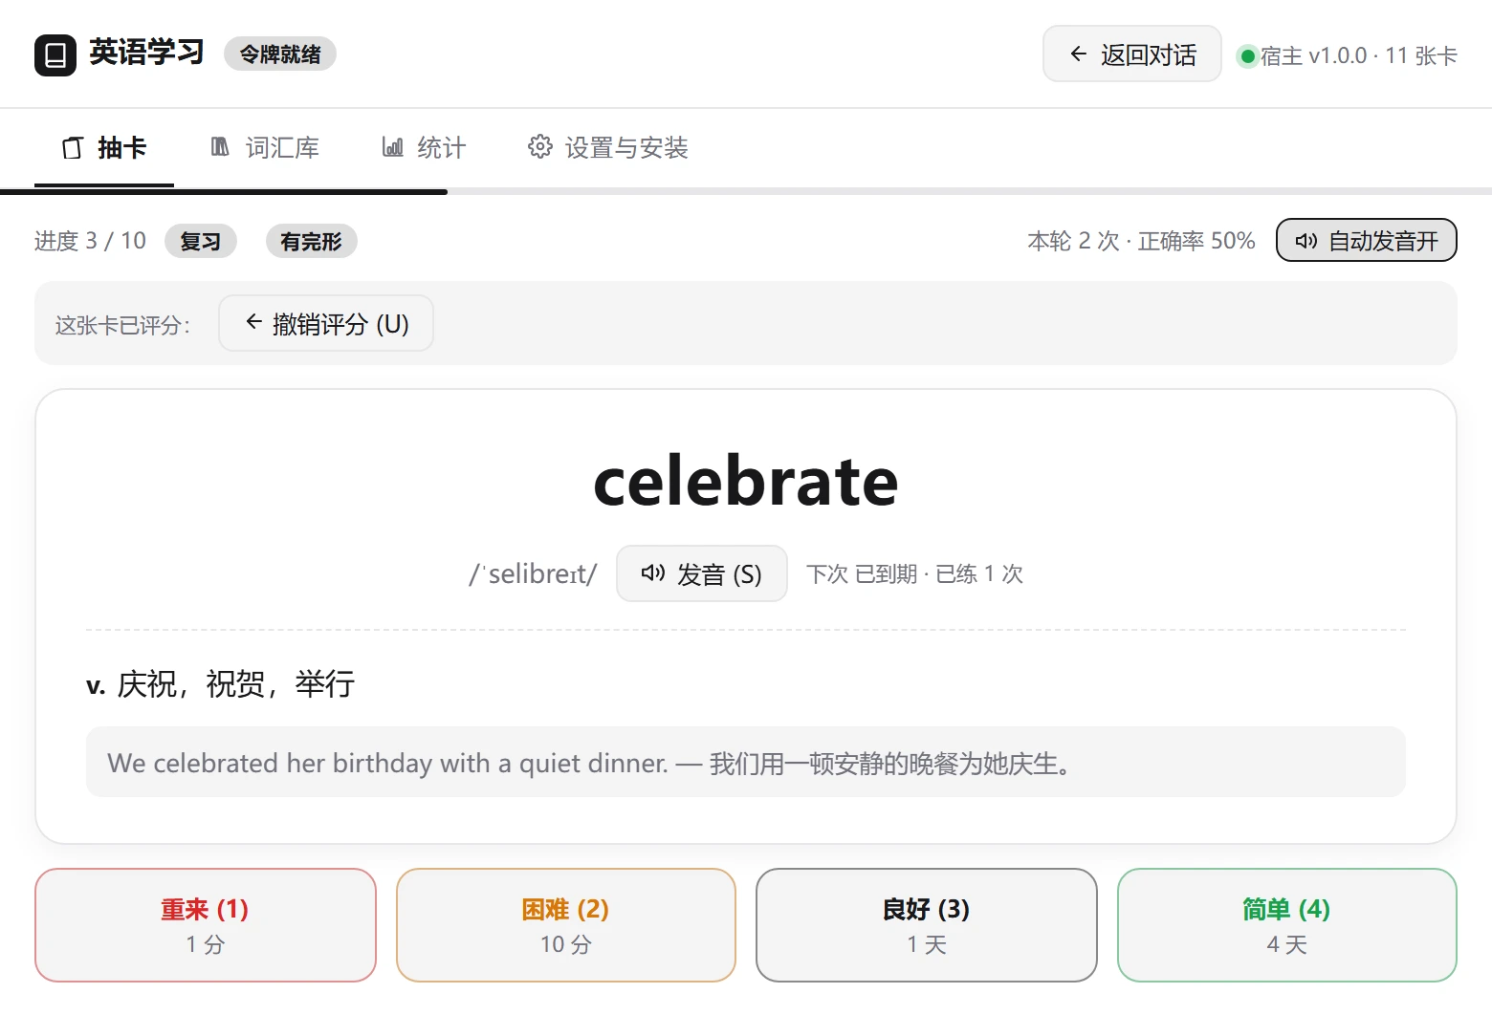This screenshot has width=1492, height=1015.
Task: Click the 复习 badge
Action: (x=201, y=241)
